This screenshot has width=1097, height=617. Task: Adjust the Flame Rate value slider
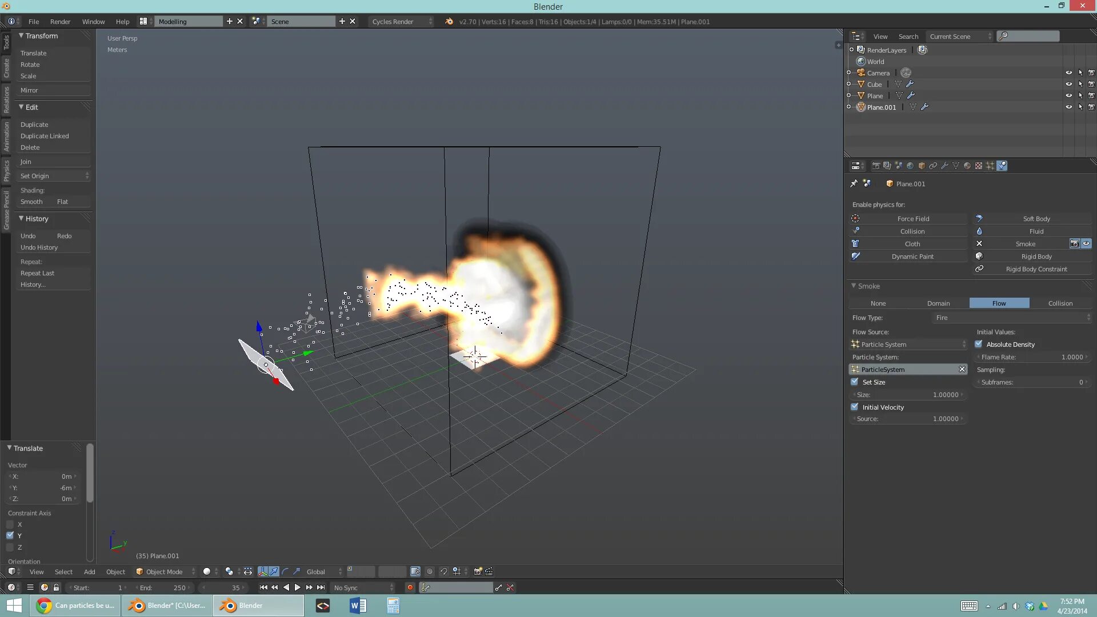(x=1032, y=357)
